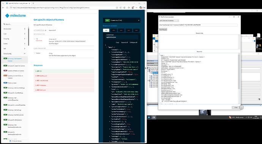
Task: Click the docs sidebar scrollbar
Action: pyautogui.click(x=28, y=37)
